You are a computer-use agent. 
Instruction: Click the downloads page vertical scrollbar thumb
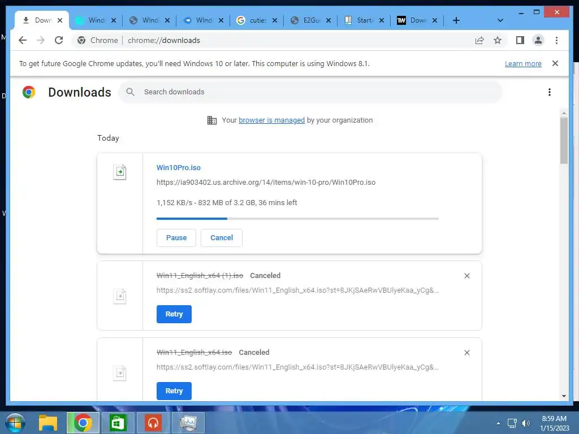(564, 140)
